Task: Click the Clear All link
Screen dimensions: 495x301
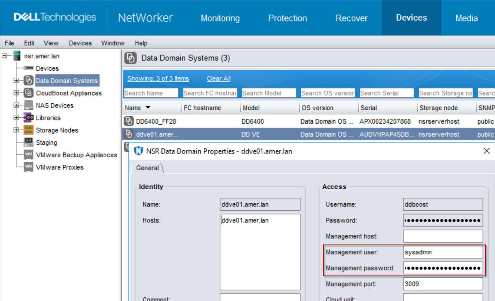Action: pos(218,78)
